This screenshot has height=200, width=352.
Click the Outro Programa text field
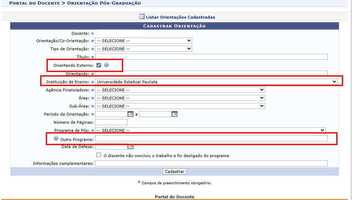tap(211, 138)
